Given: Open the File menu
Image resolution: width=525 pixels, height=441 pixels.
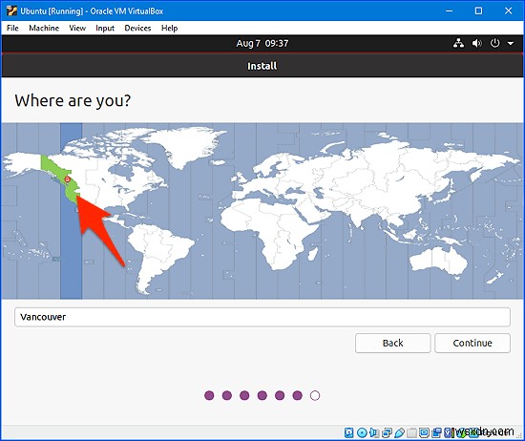Looking at the screenshot, I should pos(12,28).
